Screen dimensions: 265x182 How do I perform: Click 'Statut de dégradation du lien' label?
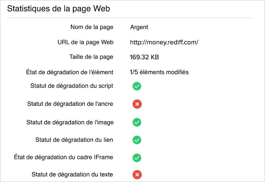pyautogui.click(x=74, y=140)
